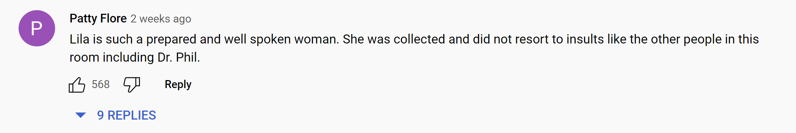The width and height of the screenshot is (796, 133).
Task: Show replies using the dropdown arrow
Action: pos(80,115)
